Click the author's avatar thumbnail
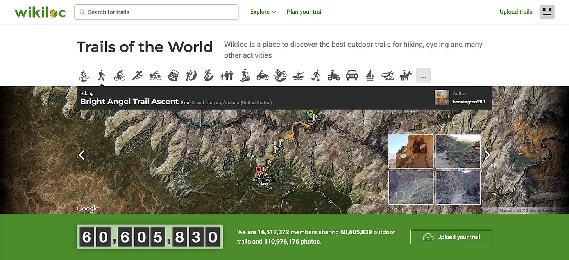 (x=442, y=97)
